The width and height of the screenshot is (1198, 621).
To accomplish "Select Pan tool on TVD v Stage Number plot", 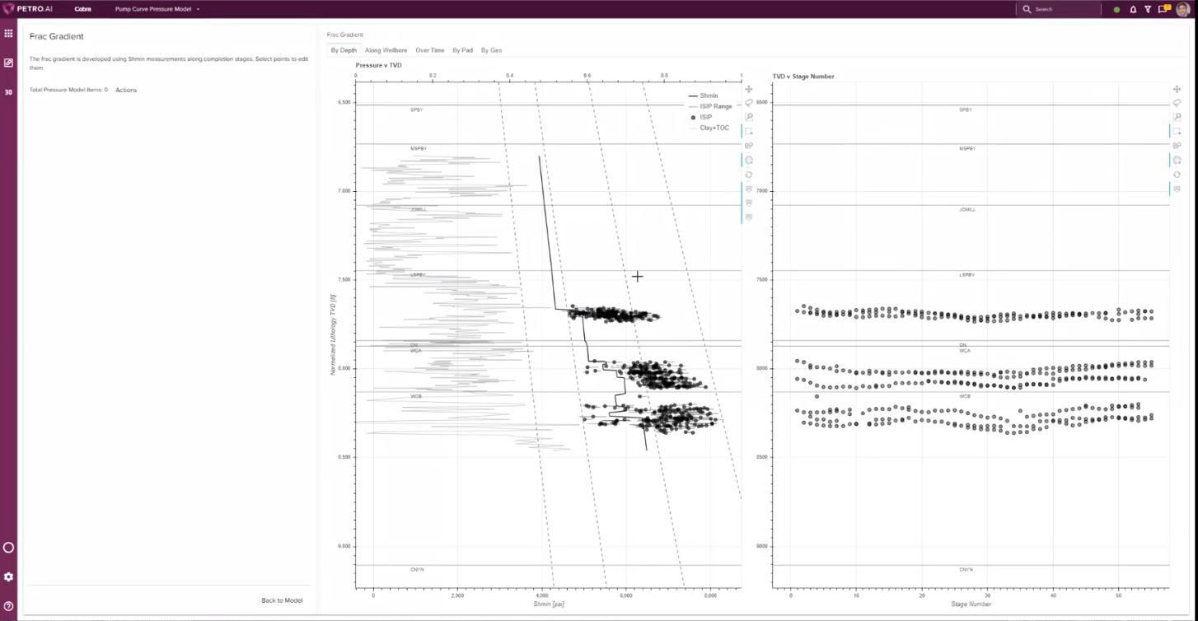I will [x=1177, y=89].
